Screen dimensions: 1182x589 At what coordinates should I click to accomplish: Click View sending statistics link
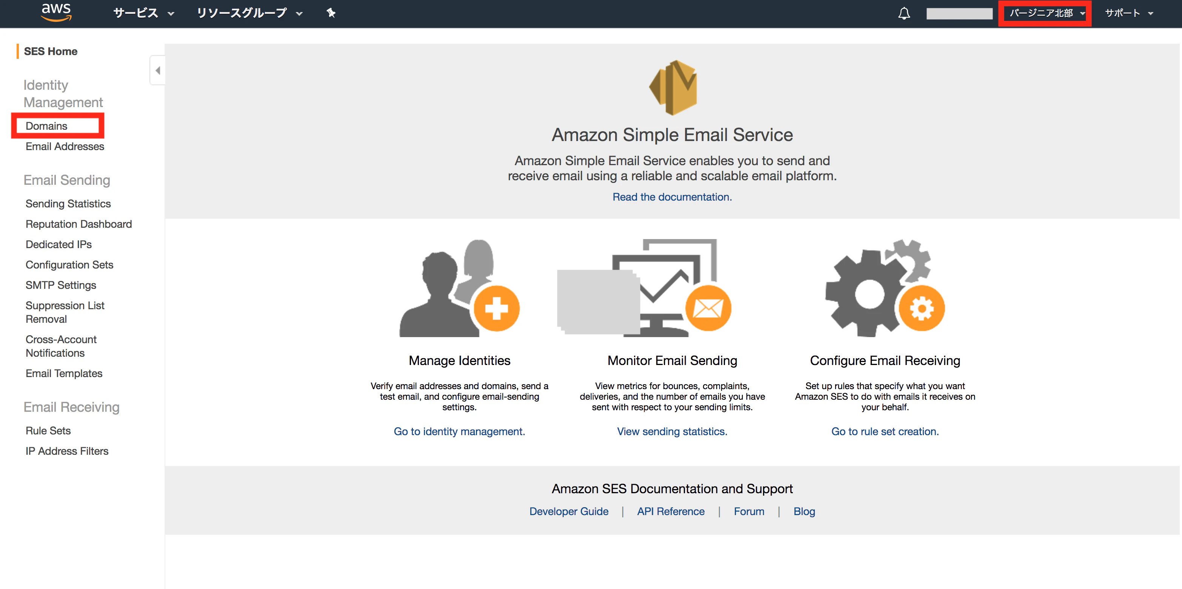click(672, 431)
